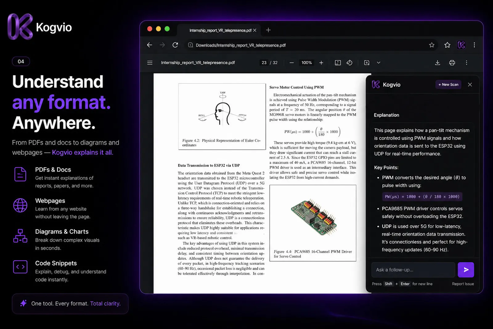Click the Code Snippets brackets icon
Screen dimensions: 493x329
(x=20, y=267)
